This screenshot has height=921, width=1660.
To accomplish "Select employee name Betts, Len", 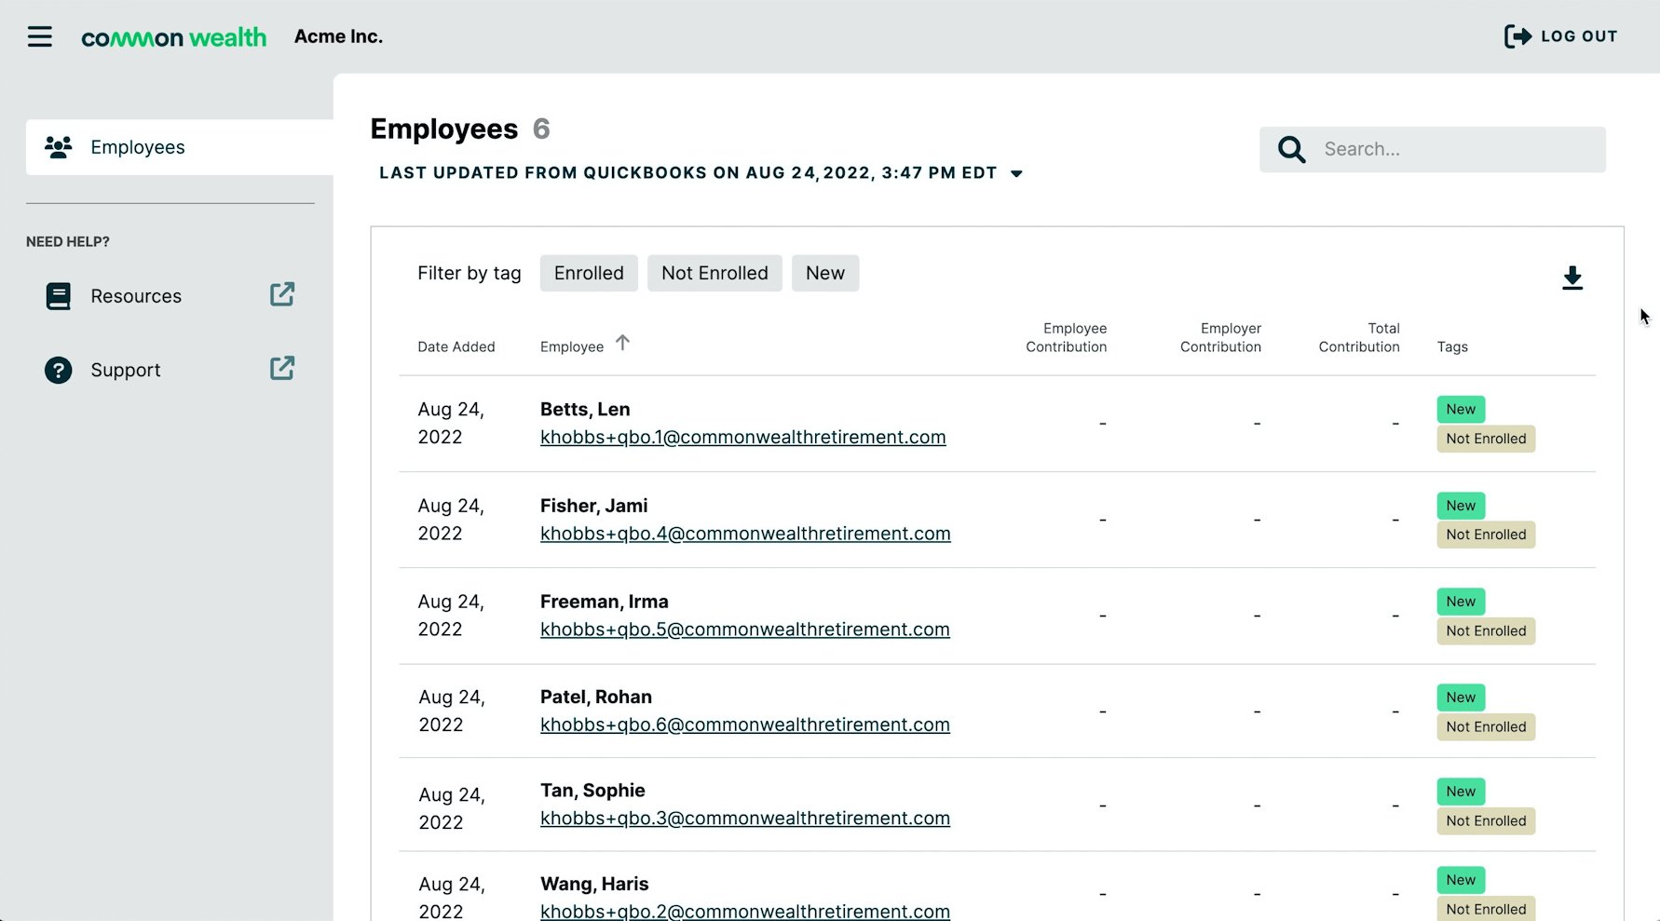I will [585, 409].
